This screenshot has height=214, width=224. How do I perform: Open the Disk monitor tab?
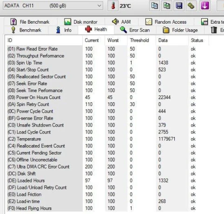(x=81, y=22)
